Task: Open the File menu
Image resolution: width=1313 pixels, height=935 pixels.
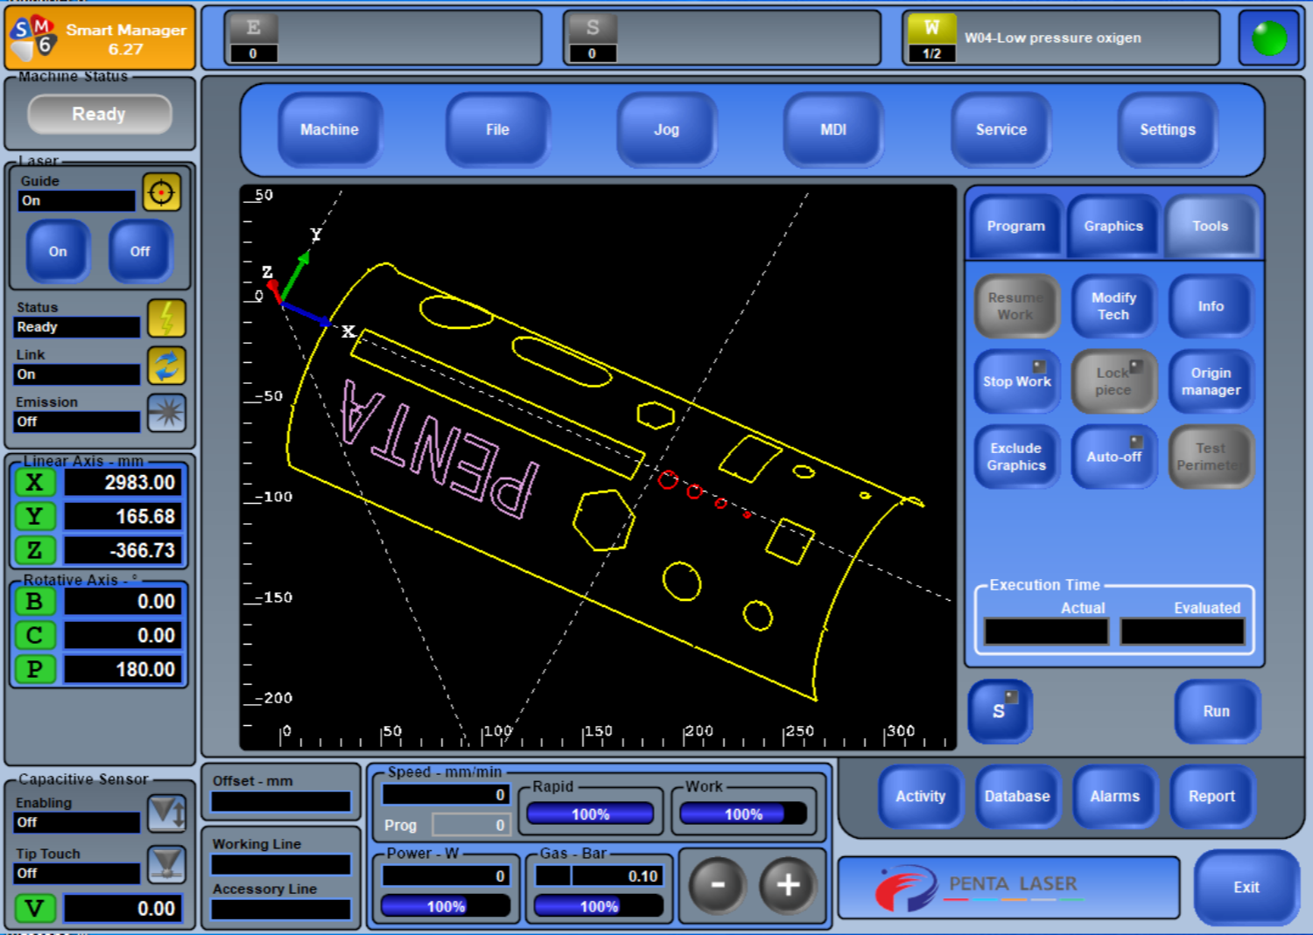Action: click(x=497, y=129)
